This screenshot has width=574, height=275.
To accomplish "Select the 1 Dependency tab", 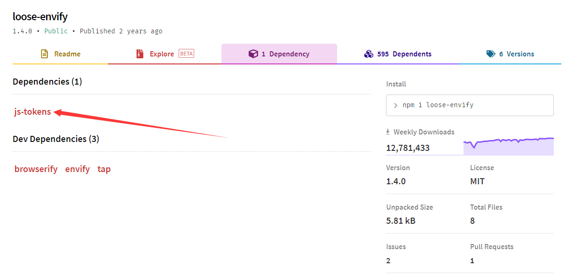I will click(279, 54).
